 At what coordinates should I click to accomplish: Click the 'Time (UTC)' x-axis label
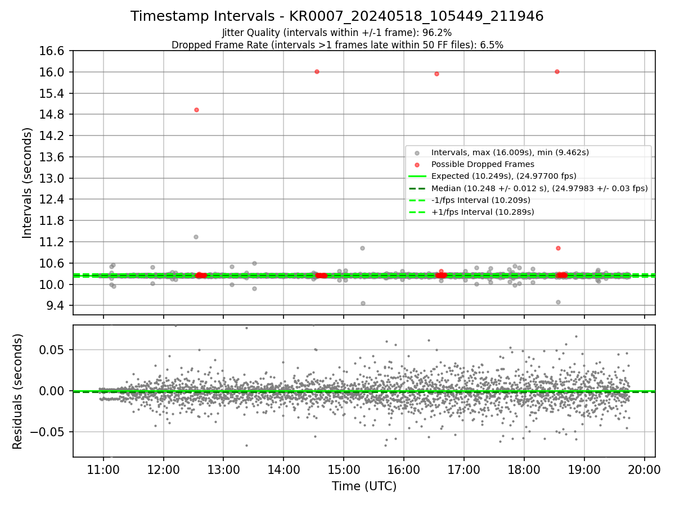364,486
